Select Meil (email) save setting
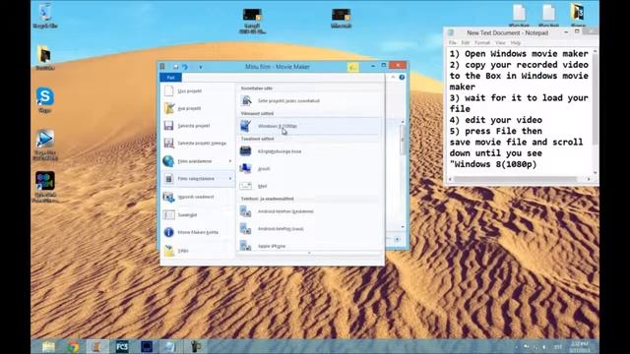This screenshot has width=630, height=354. pyautogui.click(x=309, y=186)
